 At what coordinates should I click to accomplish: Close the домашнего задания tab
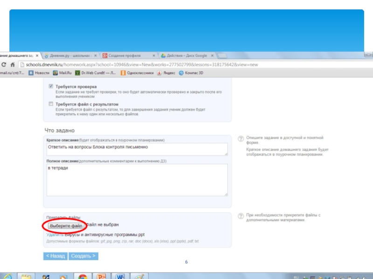click(37, 55)
